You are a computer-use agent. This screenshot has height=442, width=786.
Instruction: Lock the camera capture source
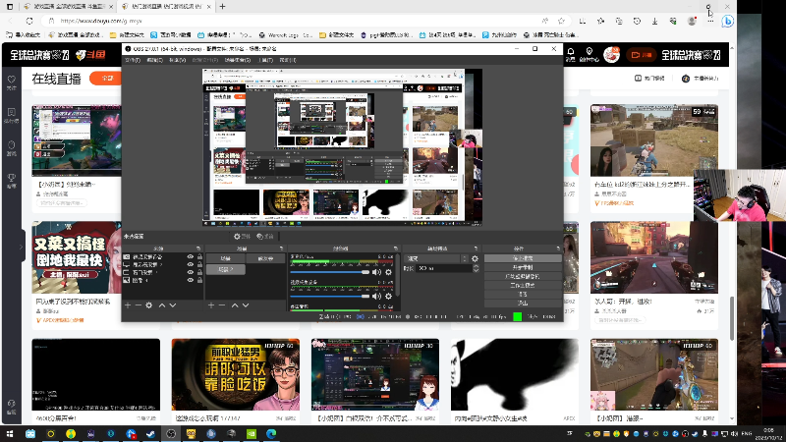coord(199,256)
